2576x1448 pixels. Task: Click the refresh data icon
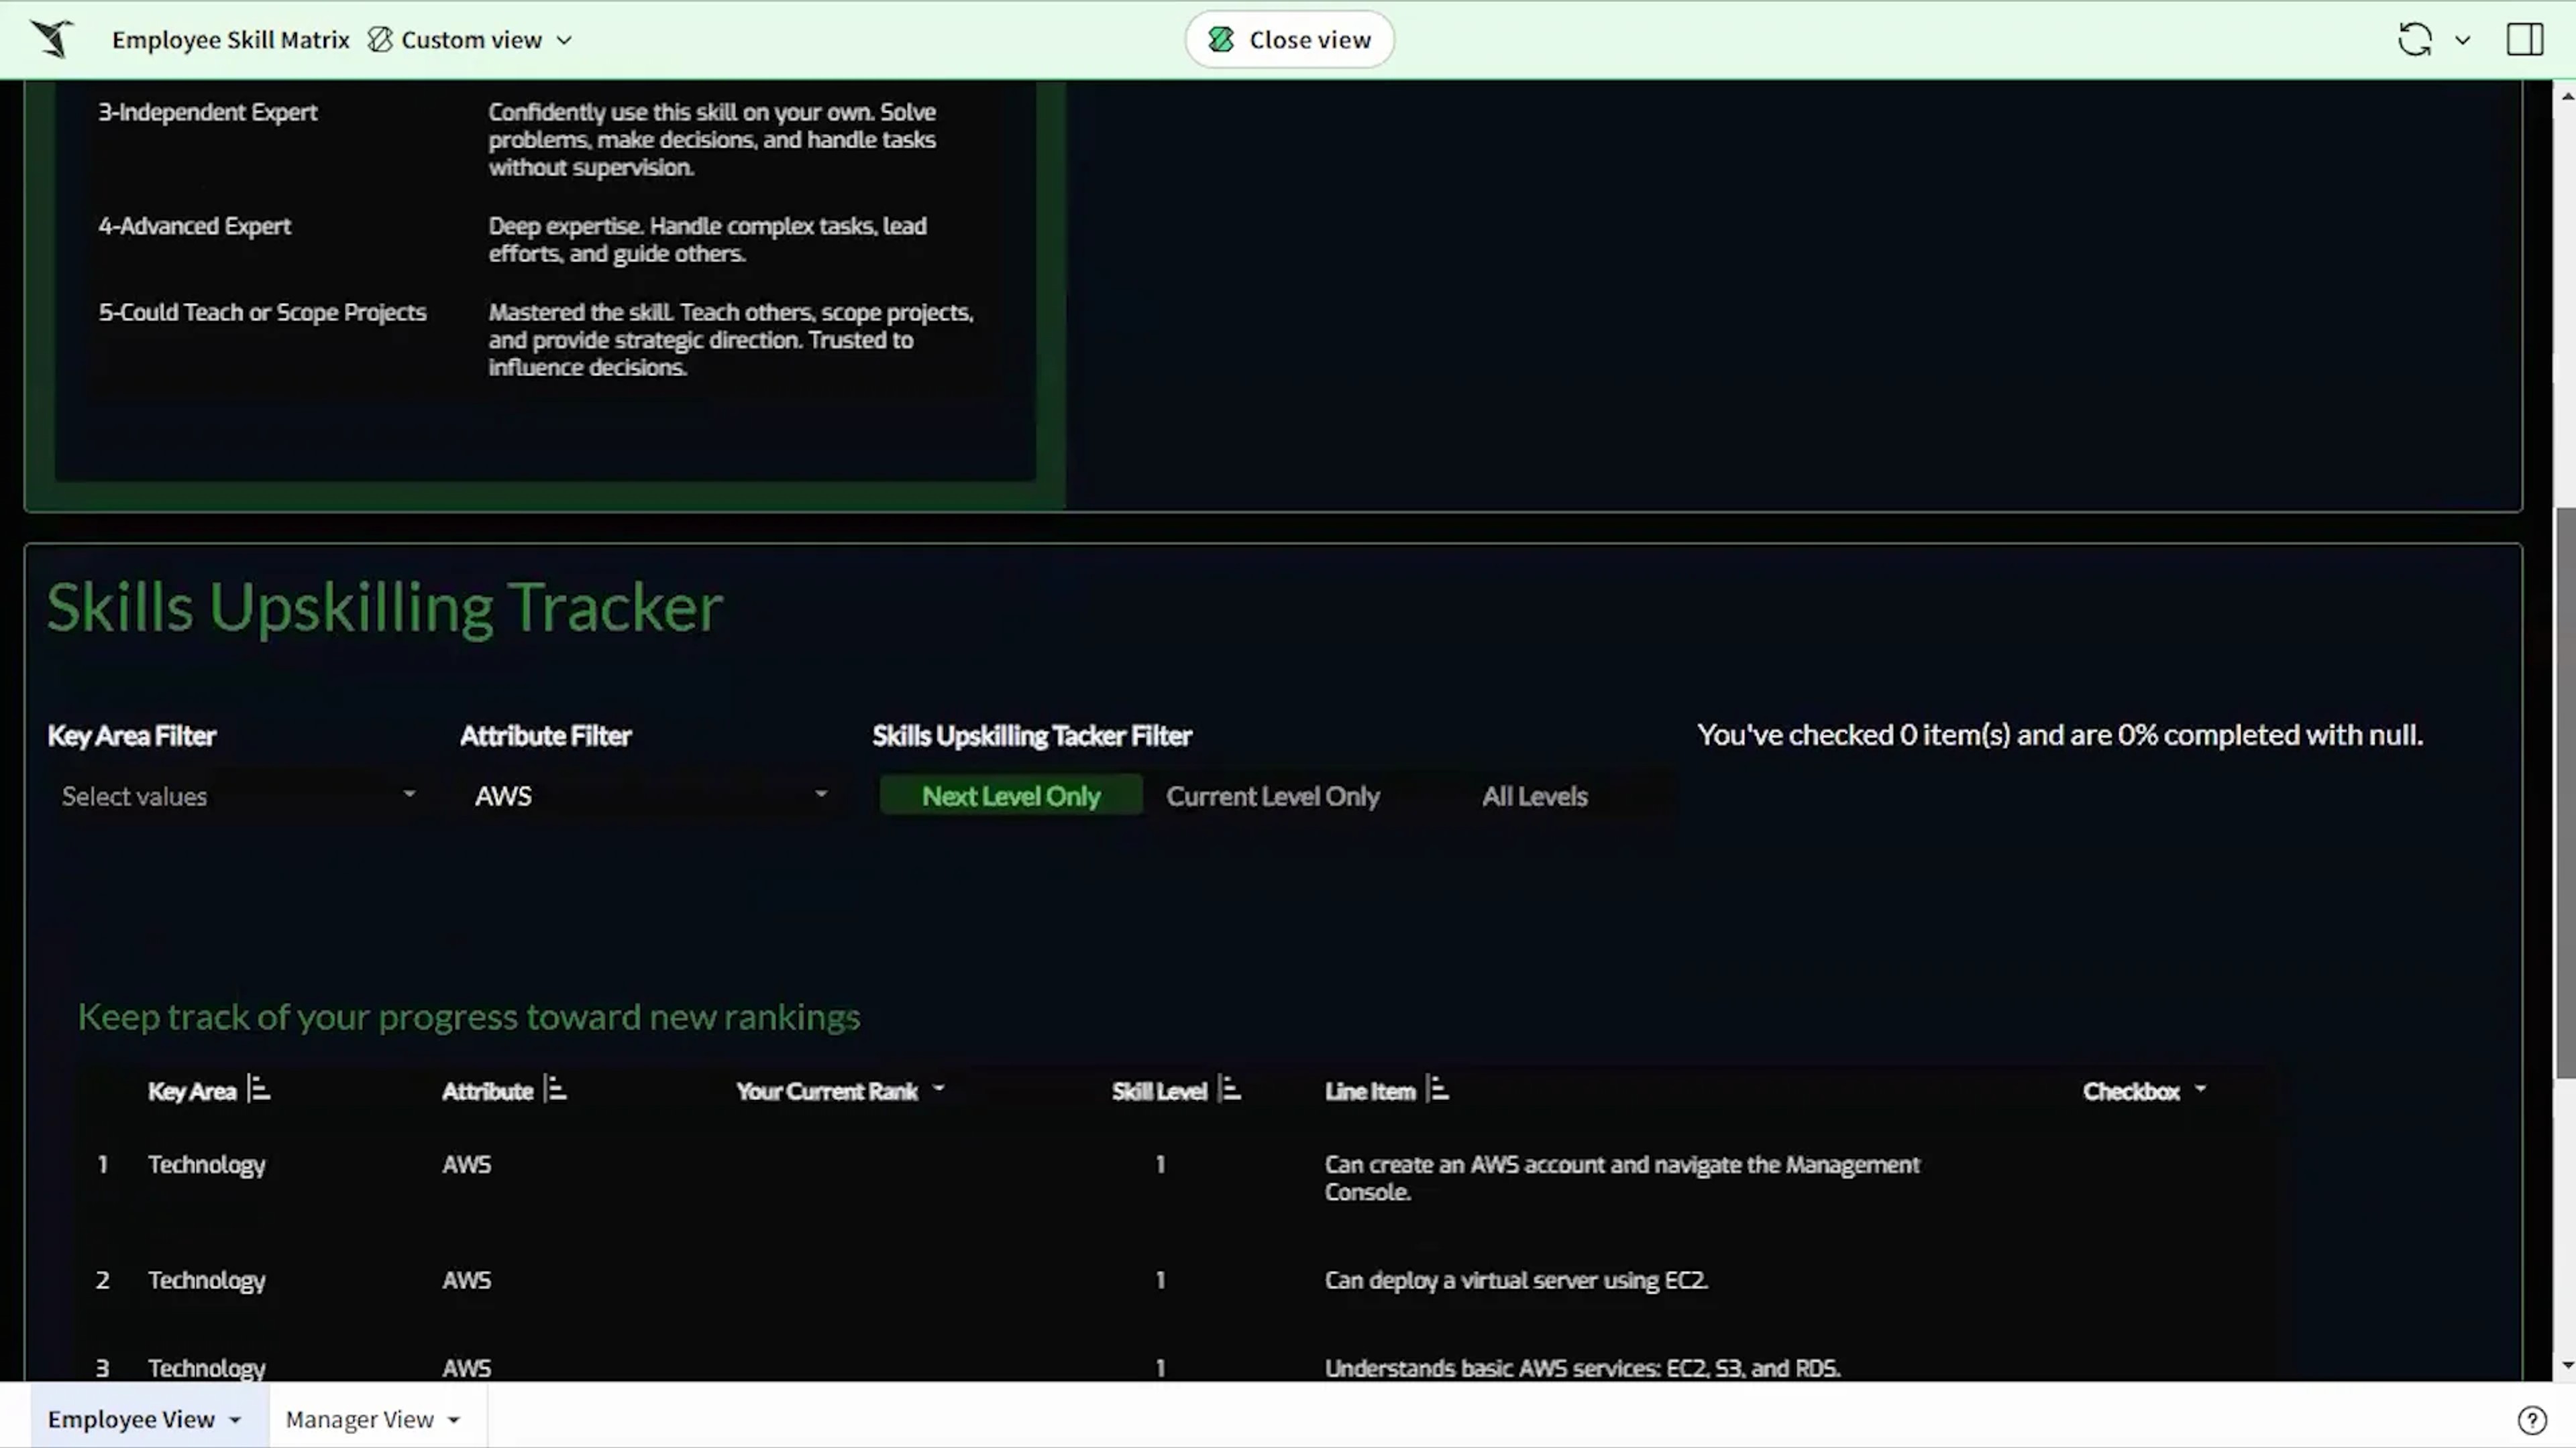click(x=2415, y=40)
